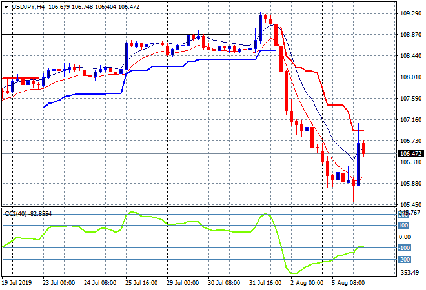Select the last large blue bullish candle
This screenshot has height=290, width=426.
[x=359, y=164]
